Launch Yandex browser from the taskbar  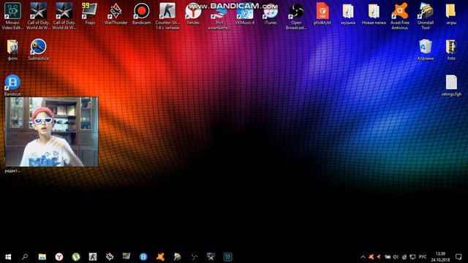coord(59,256)
